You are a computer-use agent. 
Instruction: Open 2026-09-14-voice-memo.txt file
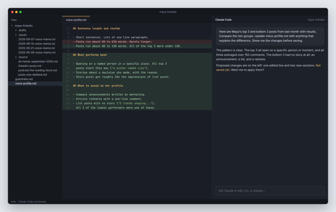37,44
